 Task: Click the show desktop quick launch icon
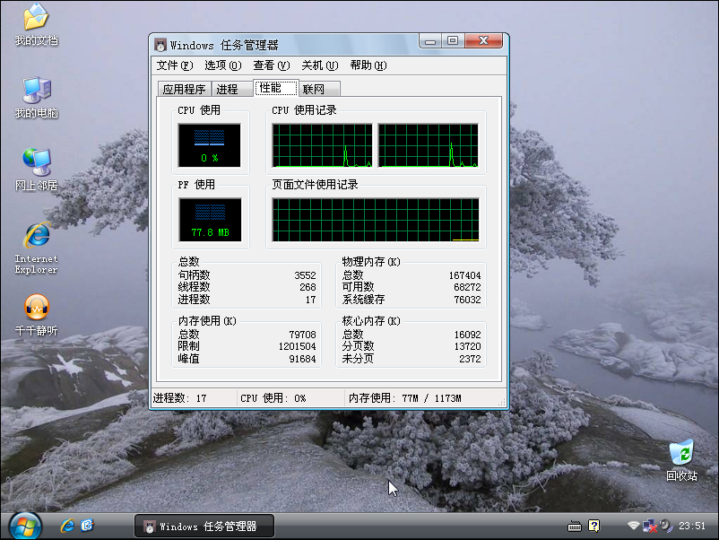tap(87, 526)
